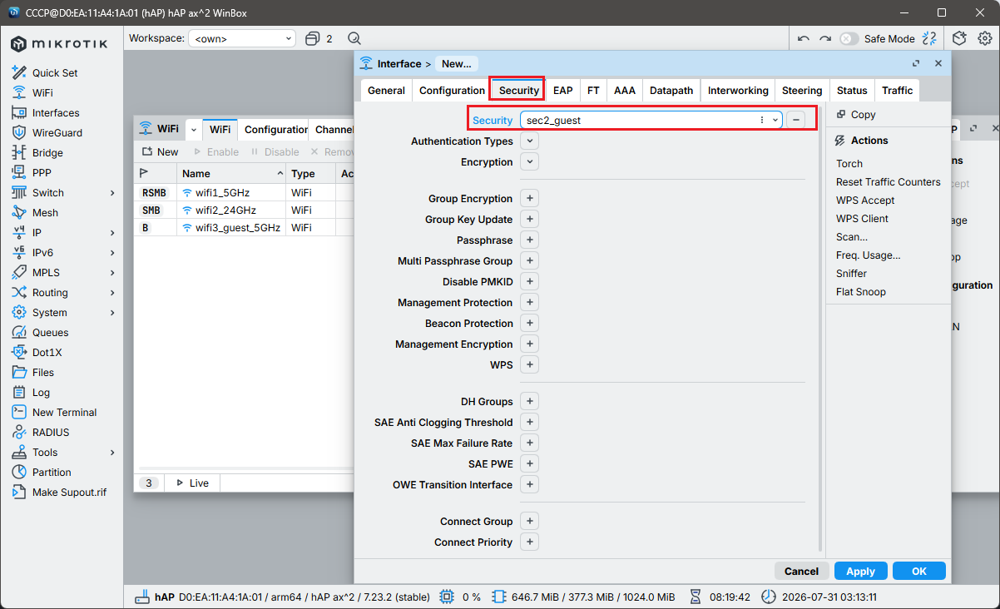Click the Cancel button
The height and width of the screenshot is (609, 1000).
point(801,572)
